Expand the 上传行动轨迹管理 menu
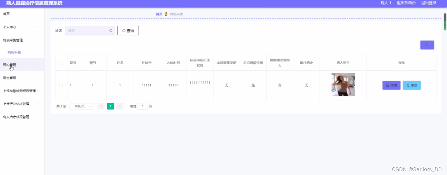The width and height of the screenshot is (447, 175). pos(22,104)
